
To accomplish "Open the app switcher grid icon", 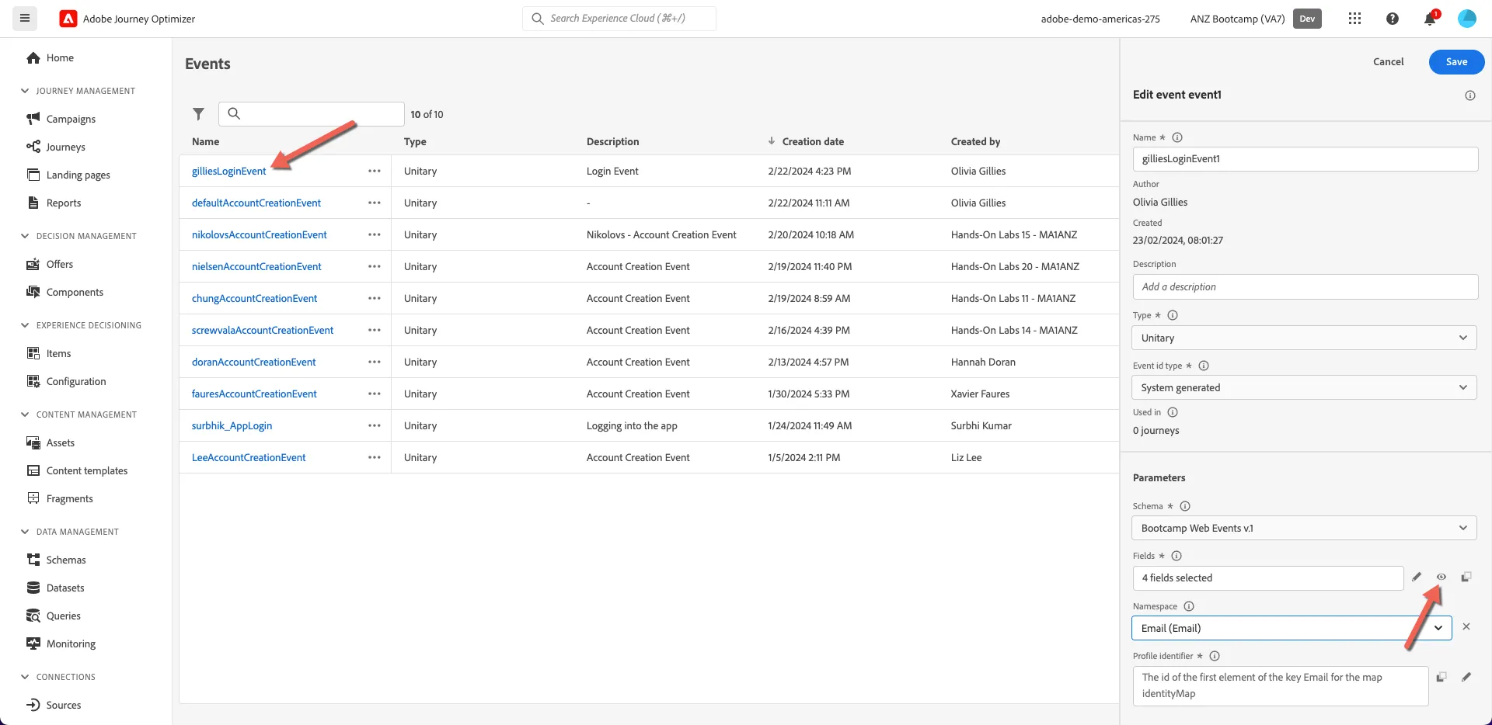I will pos(1354,19).
